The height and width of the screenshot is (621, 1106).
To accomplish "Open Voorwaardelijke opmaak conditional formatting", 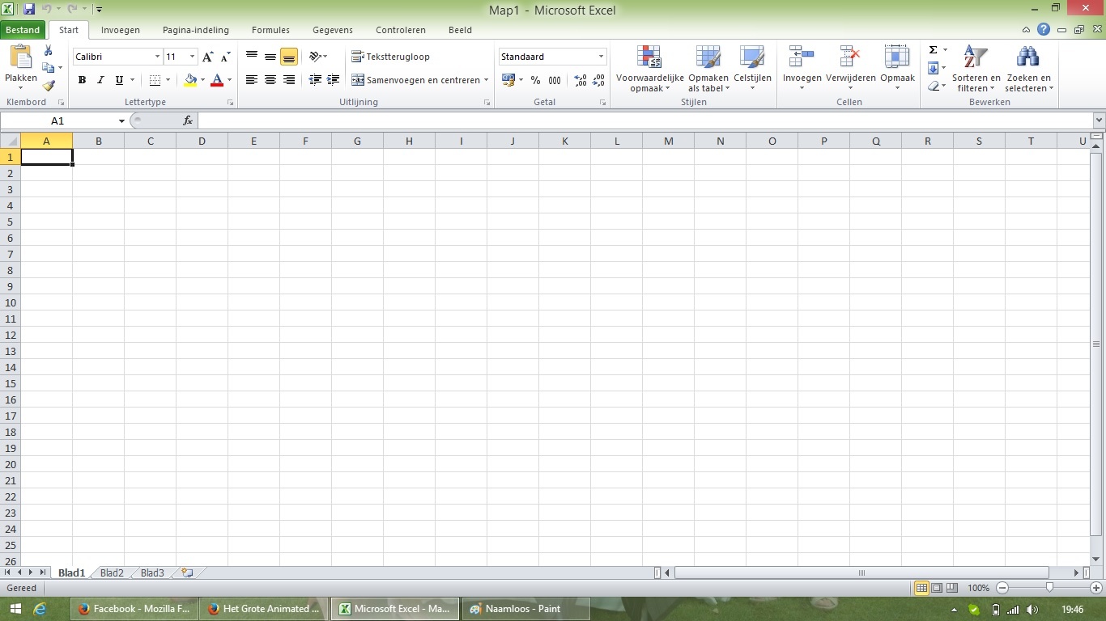I will point(649,69).
